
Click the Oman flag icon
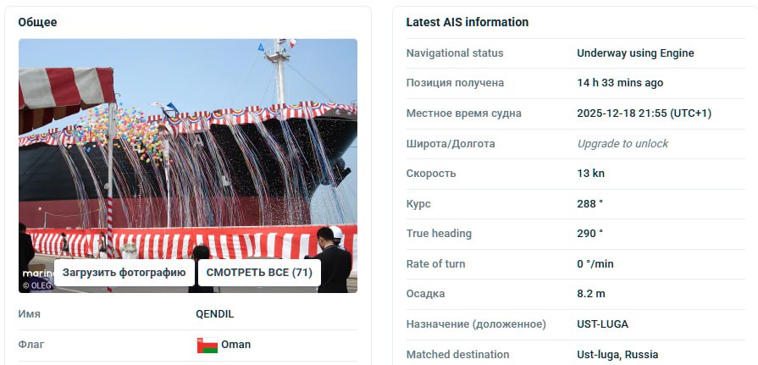tap(207, 346)
